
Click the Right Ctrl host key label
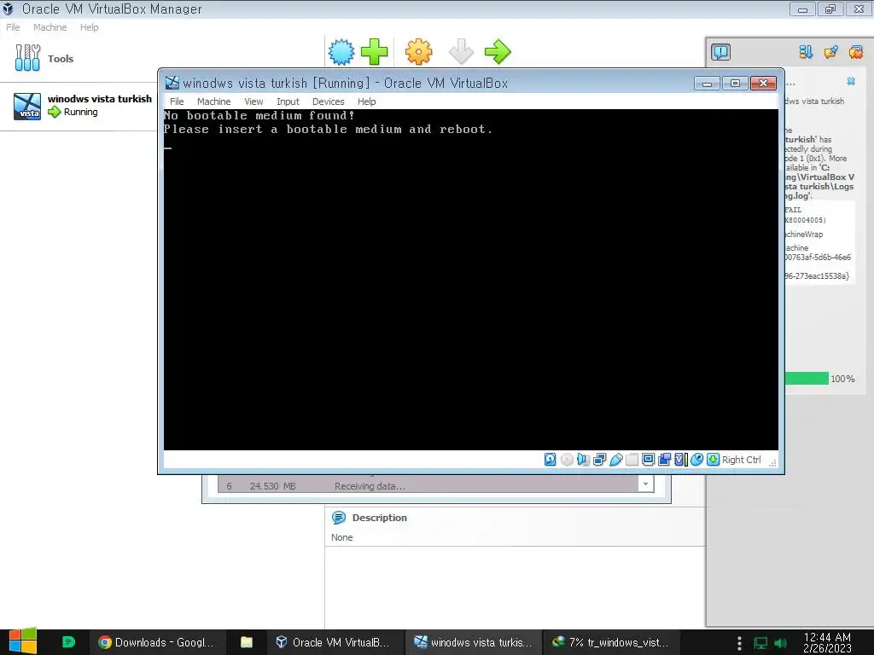point(742,460)
